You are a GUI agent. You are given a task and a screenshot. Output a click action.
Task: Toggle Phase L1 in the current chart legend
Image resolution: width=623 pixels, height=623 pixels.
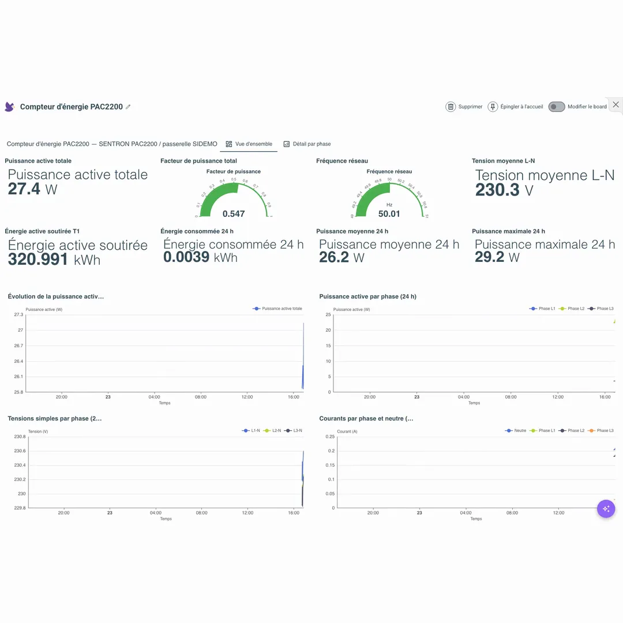[x=542, y=431]
